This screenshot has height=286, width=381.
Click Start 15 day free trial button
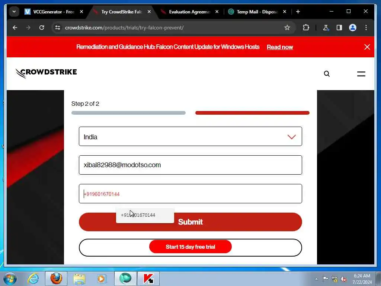click(190, 247)
